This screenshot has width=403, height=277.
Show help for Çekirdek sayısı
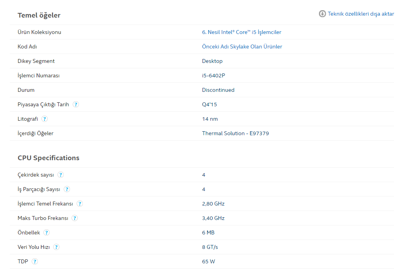pyautogui.click(x=61, y=175)
